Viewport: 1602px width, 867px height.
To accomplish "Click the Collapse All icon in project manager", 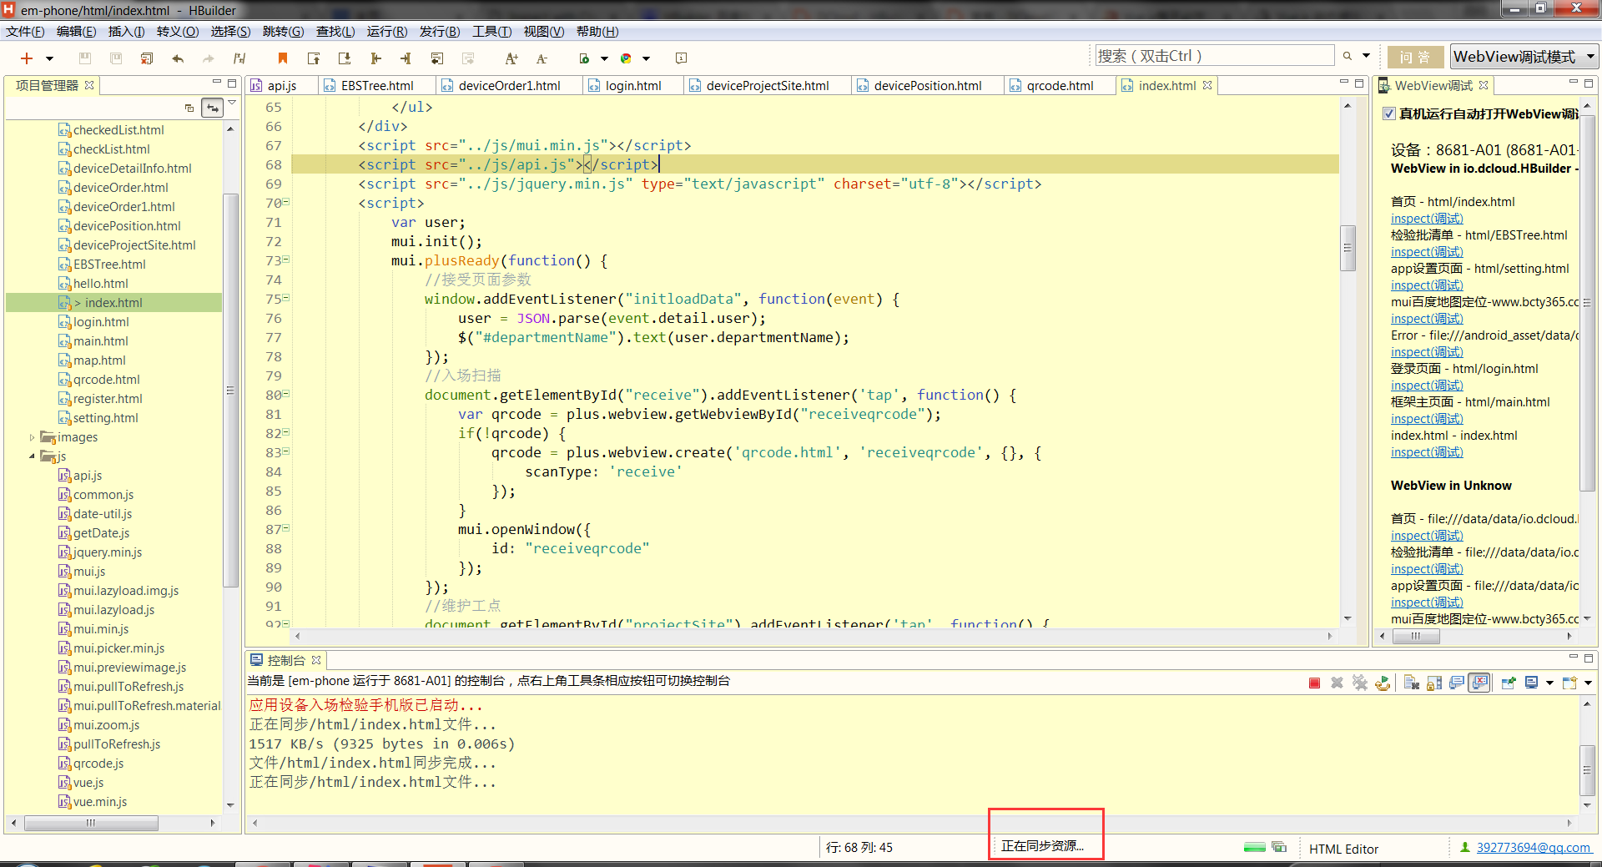I will tap(189, 108).
